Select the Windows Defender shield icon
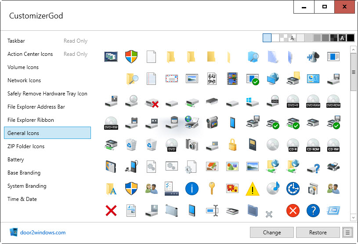 (x=131, y=57)
